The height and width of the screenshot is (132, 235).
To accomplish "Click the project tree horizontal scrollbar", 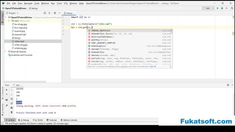I will pyautogui.click(x=25, y=82).
